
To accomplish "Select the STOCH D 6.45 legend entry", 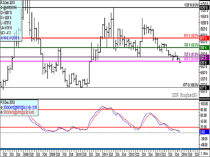I will tap(19, 113).
